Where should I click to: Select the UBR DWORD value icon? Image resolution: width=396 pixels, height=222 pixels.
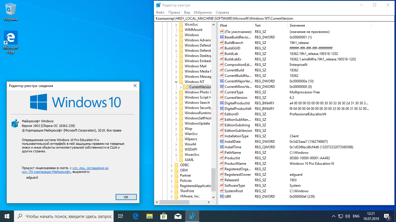(x=222, y=197)
